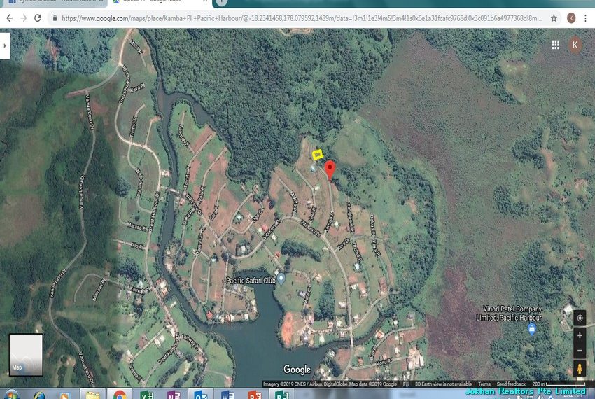This screenshot has width=595, height=399.
Task: Switch to the Google Maps browser tab
Action: [160, 1]
